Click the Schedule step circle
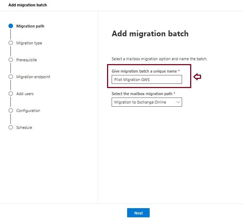The height and width of the screenshot is (218, 243). coord(11,127)
